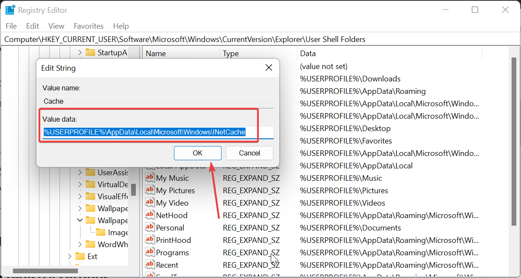Select the PrintHood value name
The height and width of the screenshot is (278, 521).
coord(174,240)
